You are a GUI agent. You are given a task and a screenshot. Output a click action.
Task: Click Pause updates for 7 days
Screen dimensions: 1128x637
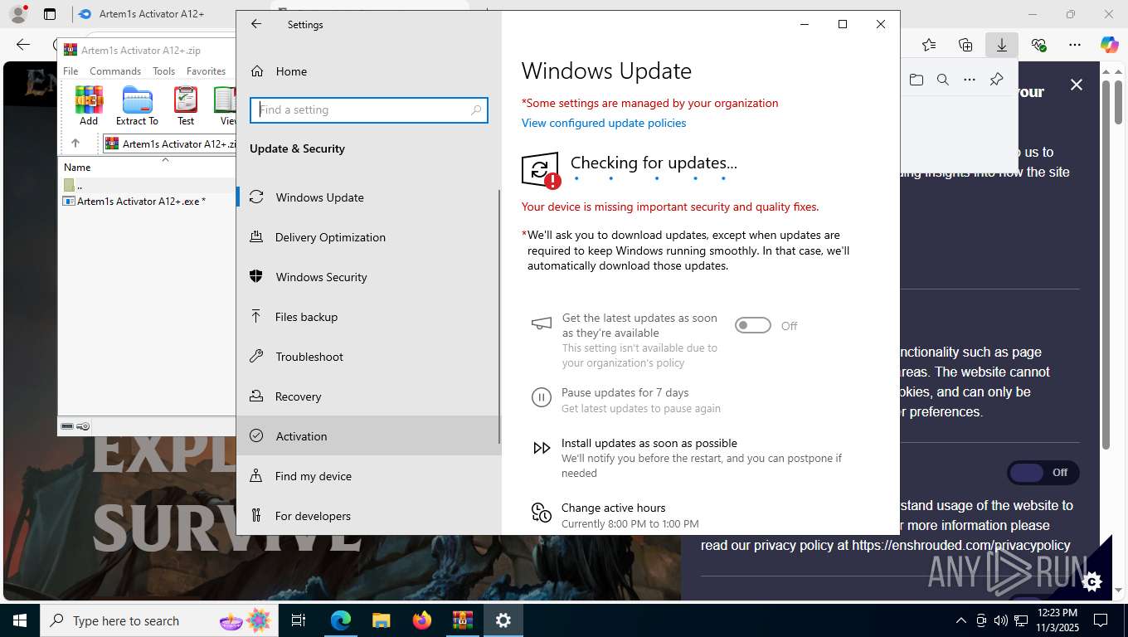625,392
